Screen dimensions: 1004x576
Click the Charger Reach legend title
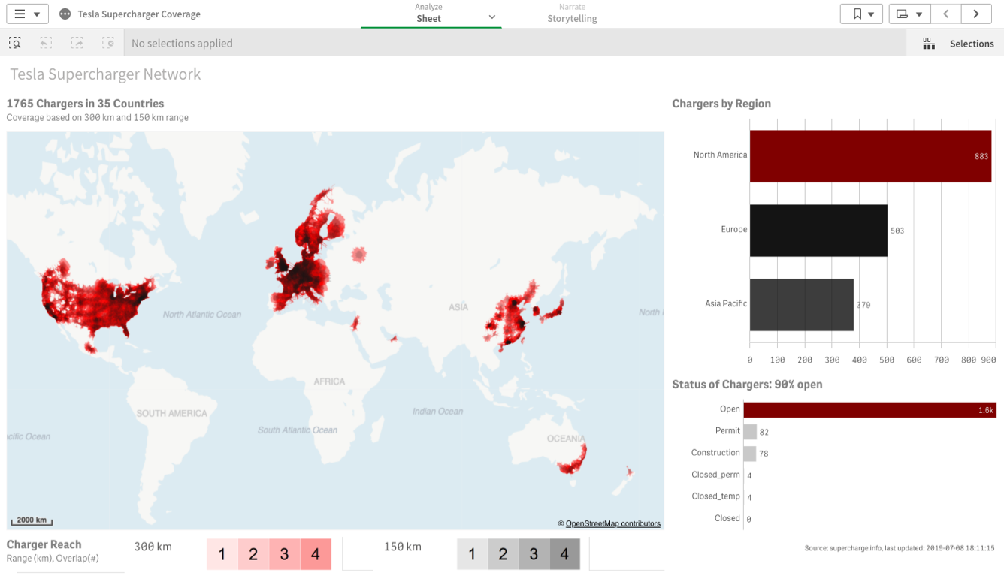pyautogui.click(x=44, y=544)
